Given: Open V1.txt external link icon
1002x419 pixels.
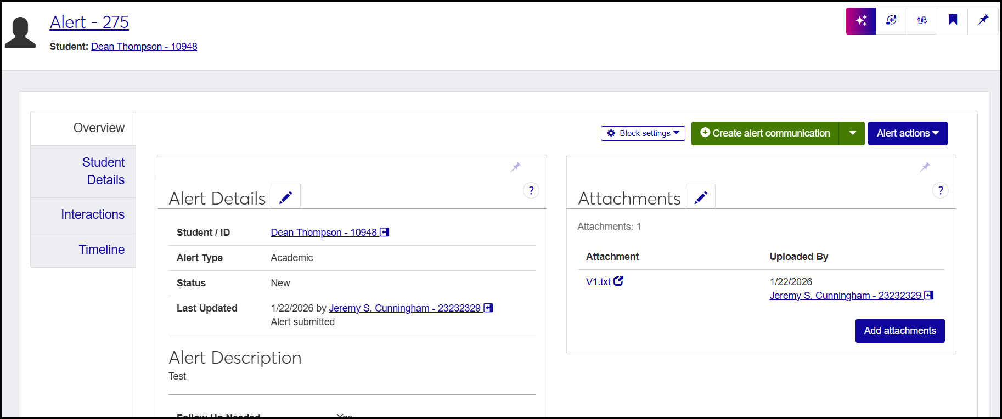Looking at the screenshot, I should tap(618, 281).
